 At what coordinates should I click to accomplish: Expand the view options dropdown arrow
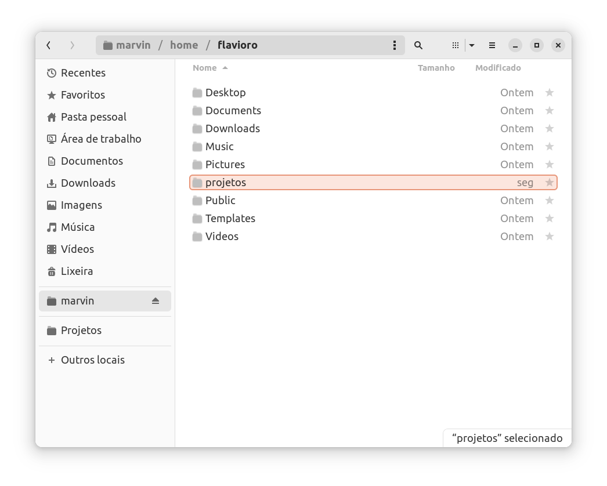[x=472, y=45]
